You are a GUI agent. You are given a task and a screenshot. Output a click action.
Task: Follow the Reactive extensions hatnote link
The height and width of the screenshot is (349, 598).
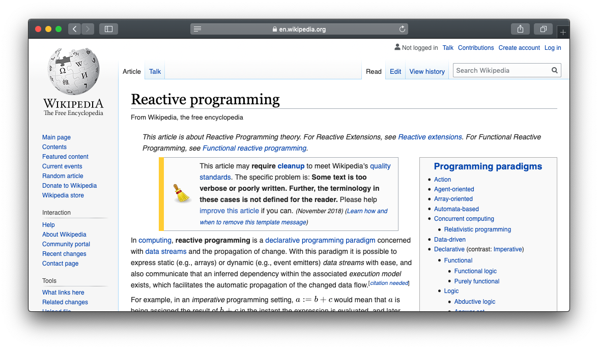pyautogui.click(x=430, y=137)
